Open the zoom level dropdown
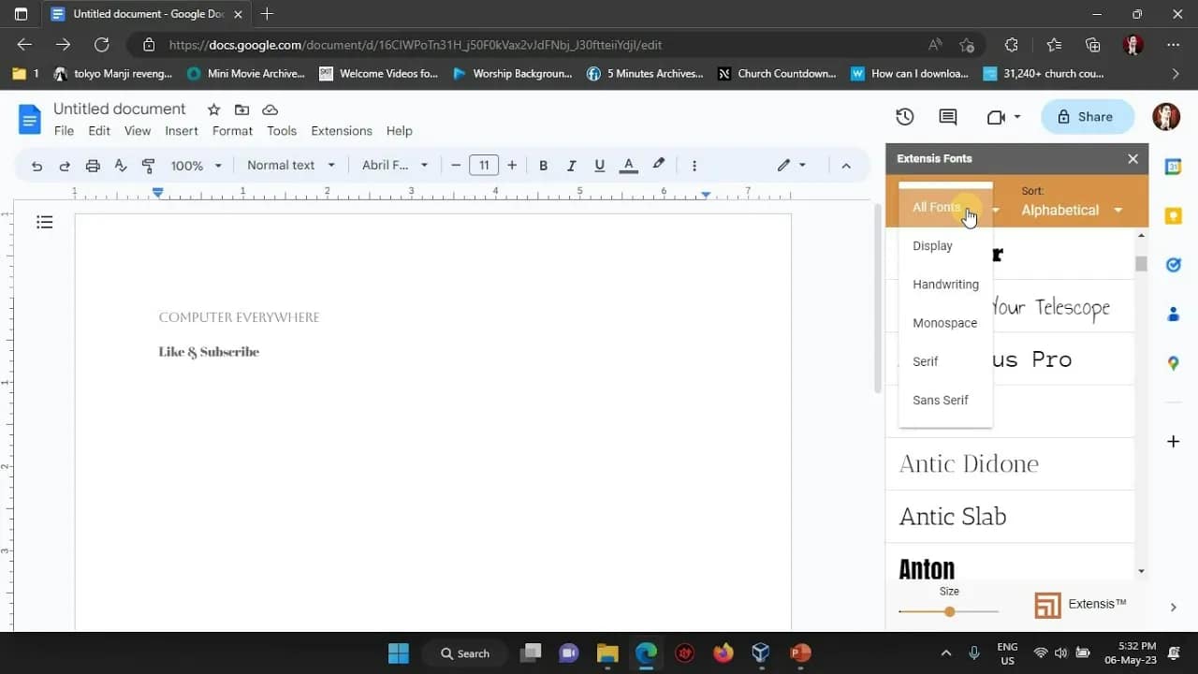The height and width of the screenshot is (674, 1198). (195, 165)
